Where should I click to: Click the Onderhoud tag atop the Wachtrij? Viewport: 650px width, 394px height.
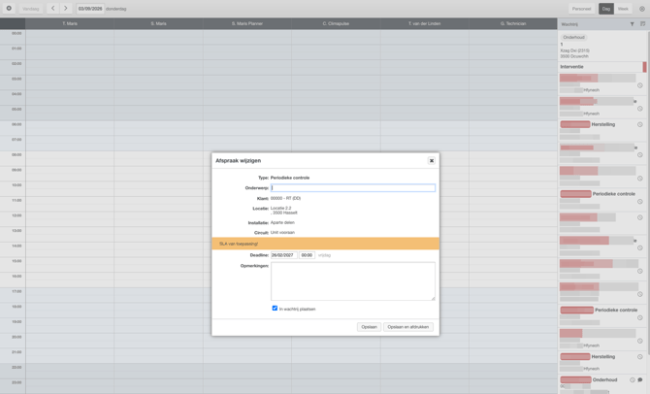(573, 37)
